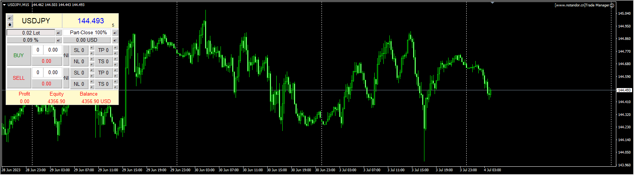Click the collapse arrow icon beside the USDJPY title
Viewport: 634px width, 175px height.
[x=10, y=18]
